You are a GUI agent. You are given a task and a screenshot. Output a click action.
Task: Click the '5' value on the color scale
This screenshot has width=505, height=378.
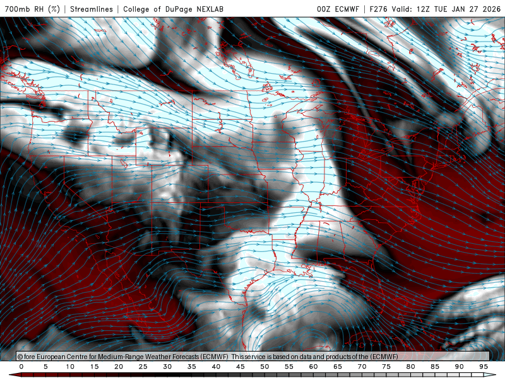45,367
